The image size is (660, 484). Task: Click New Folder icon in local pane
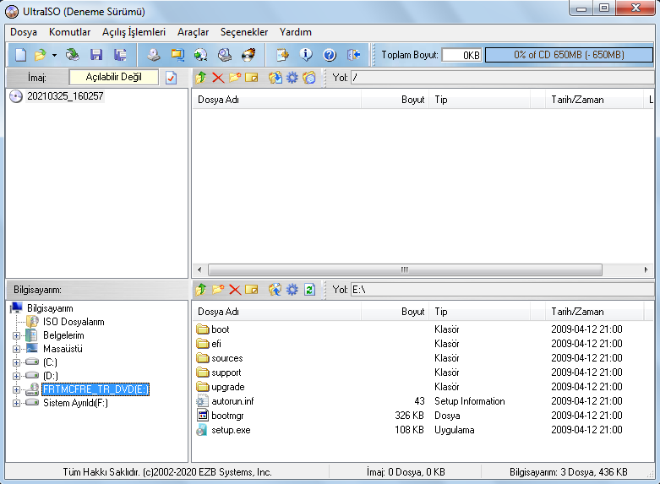click(x=218, y=290)
